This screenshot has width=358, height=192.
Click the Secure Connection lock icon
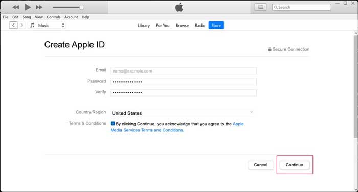[x=270, y=49]
